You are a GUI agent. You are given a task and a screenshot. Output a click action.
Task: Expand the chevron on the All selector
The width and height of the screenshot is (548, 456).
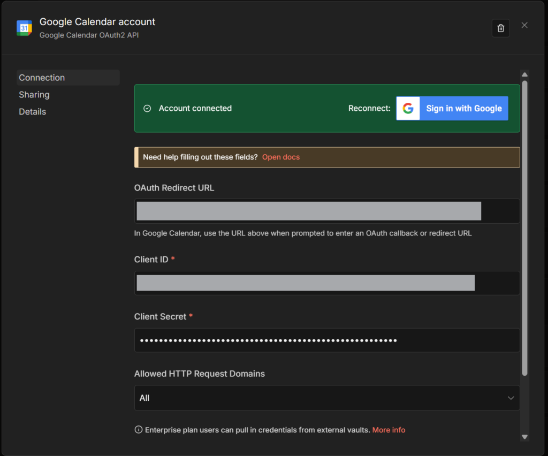tap(511, 398)
